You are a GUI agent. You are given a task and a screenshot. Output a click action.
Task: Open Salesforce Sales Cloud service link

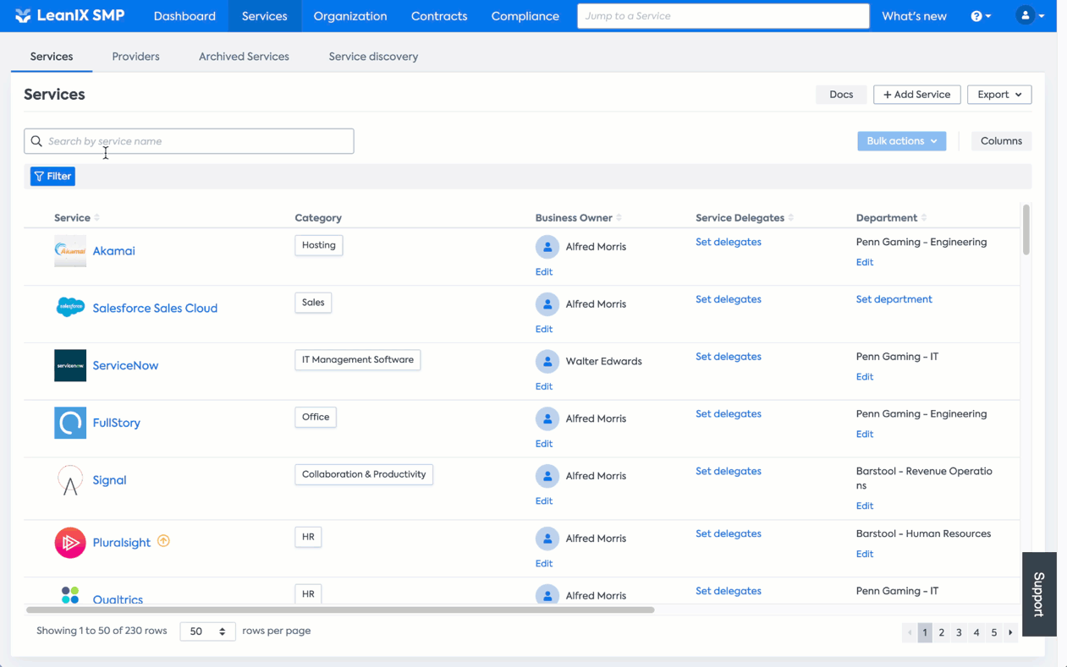(155, 308)
